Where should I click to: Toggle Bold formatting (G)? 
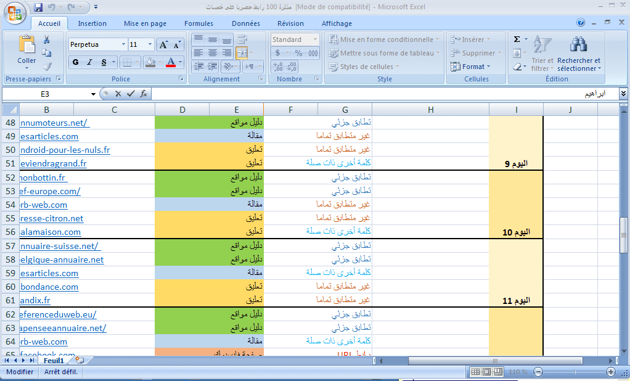coord(76,62)
